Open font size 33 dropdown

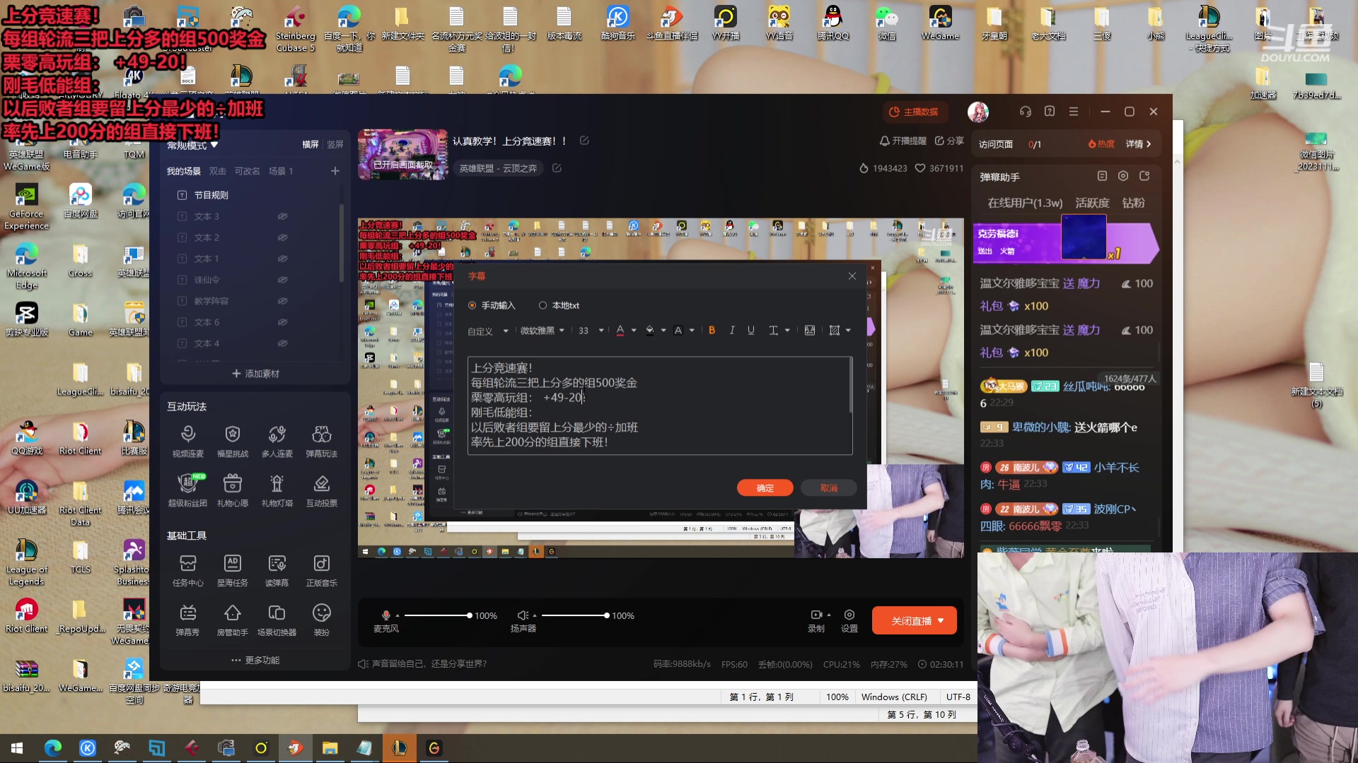pos(591,331)
